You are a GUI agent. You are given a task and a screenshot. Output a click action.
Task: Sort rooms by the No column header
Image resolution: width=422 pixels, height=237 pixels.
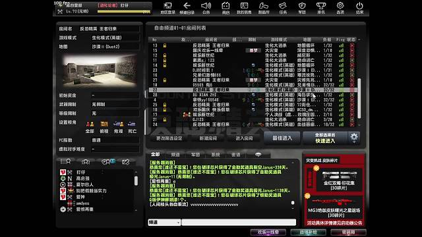154,39
